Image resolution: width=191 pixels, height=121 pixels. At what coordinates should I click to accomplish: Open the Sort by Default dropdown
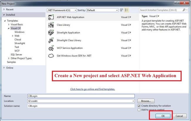click(x=102, y=10)
